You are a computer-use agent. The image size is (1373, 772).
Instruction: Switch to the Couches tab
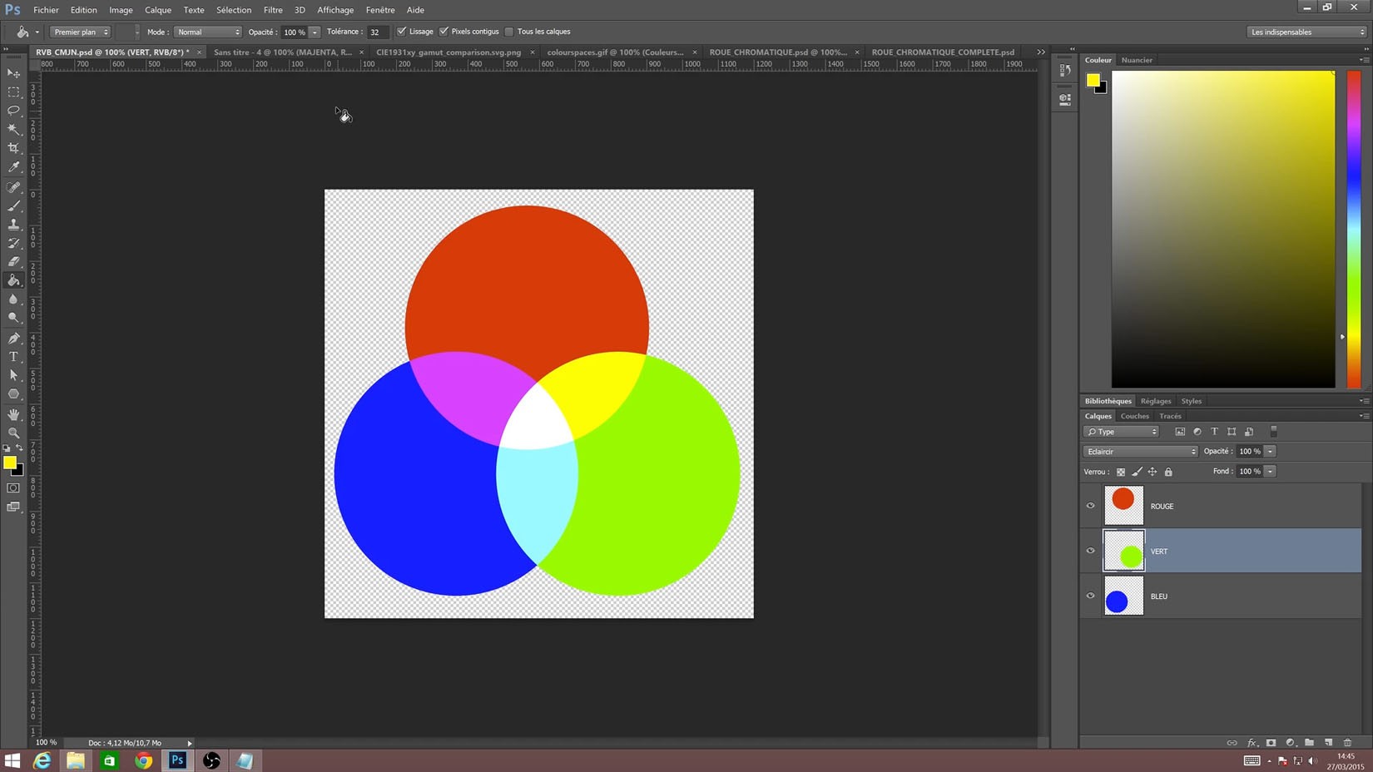click(1134, 416)
